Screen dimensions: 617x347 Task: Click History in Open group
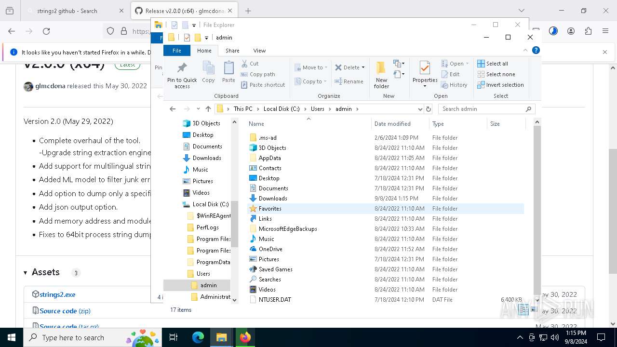tap(454, 85)
